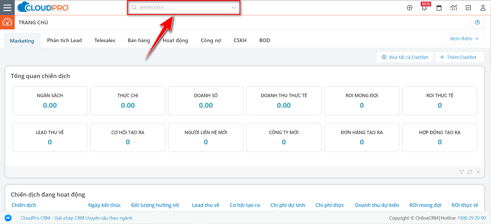Switch to the Công nợ tab
Image resolution: width=491 pixels, height=224 pixels.
point(211,40)
